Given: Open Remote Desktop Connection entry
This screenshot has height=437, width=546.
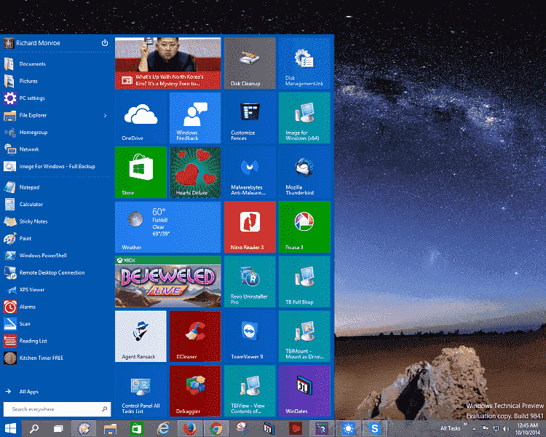Looking at the screenshot, I should click(56, 272).
